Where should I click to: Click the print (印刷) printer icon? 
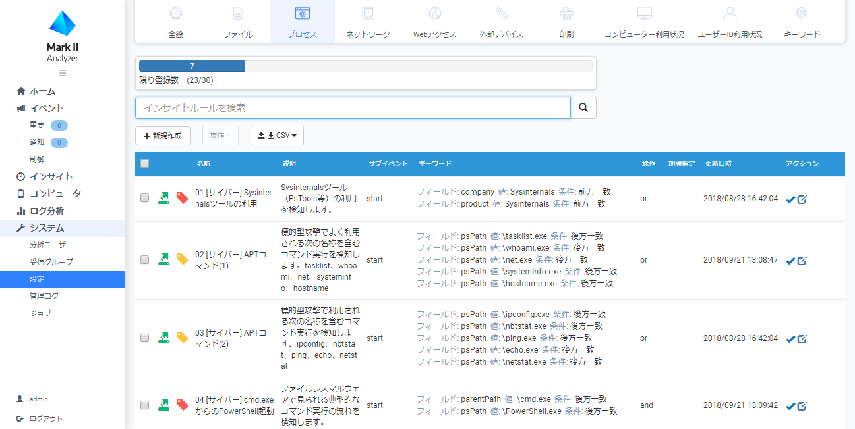coord(566,13)
